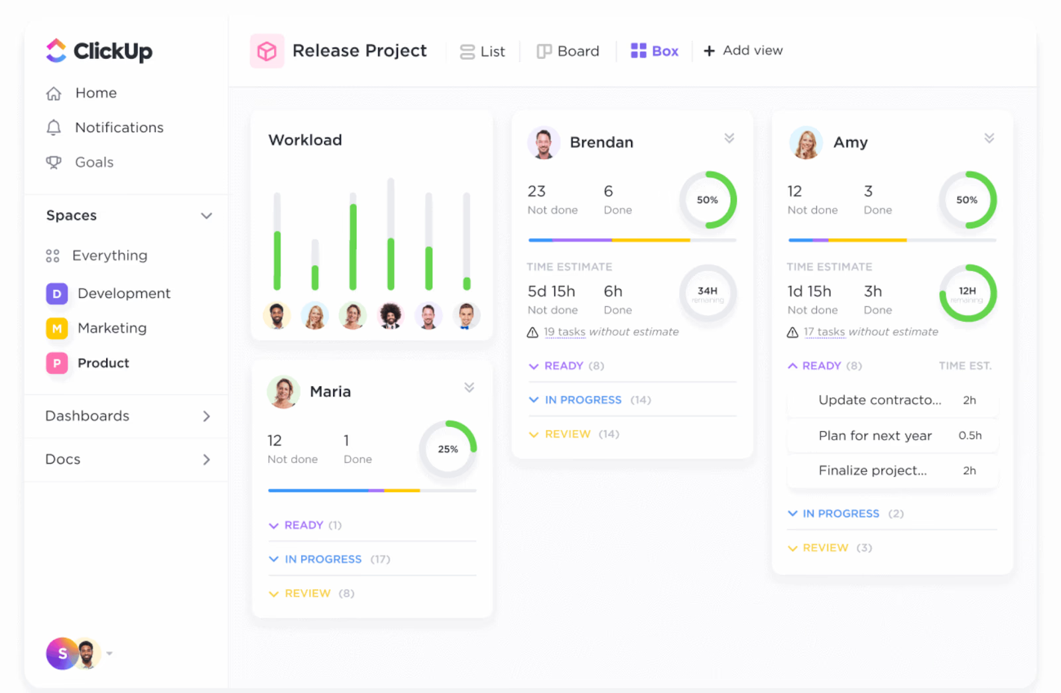Click first avatar in Workload chart

(x=277, y=316)
